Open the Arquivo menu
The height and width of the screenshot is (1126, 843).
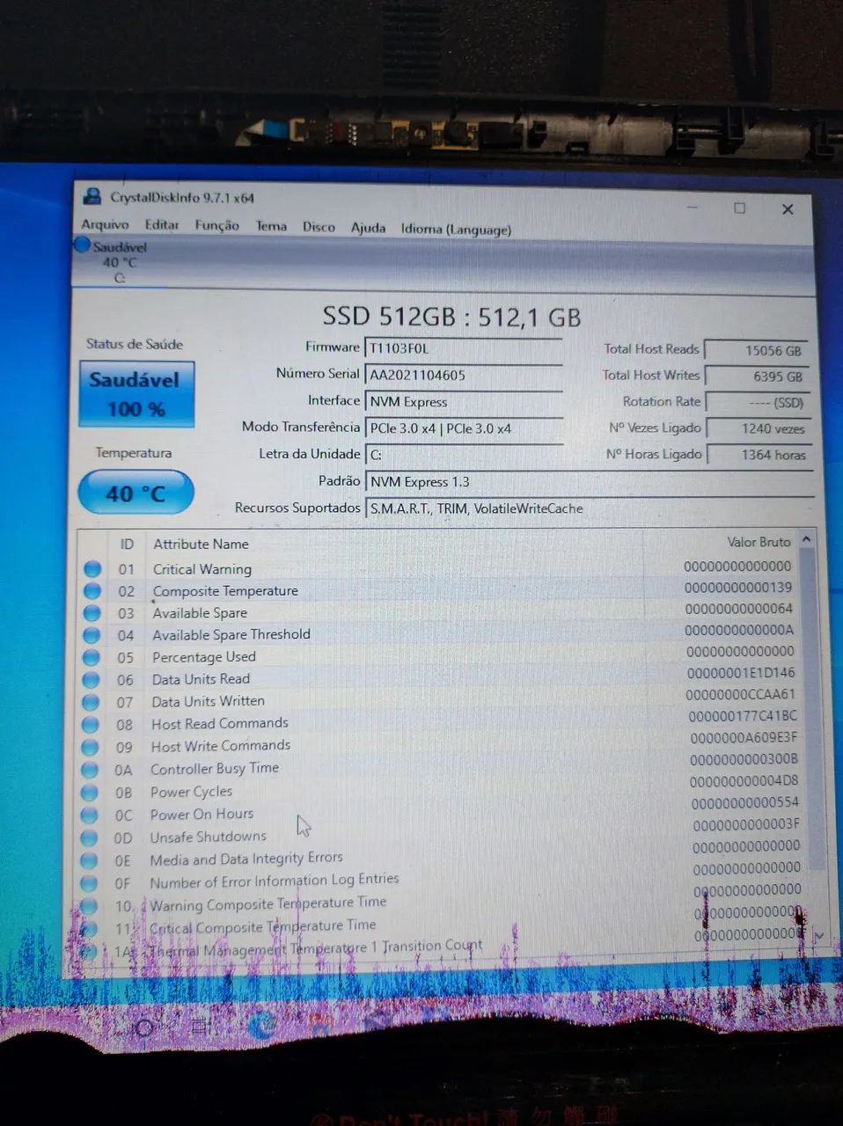click(x=105, y=224)
